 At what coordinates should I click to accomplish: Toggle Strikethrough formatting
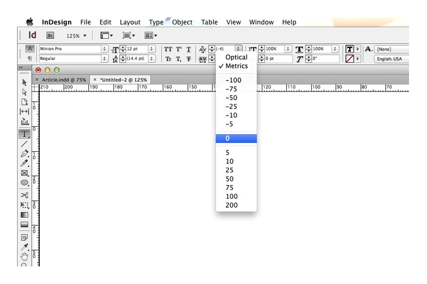click(x=188, y=59)
